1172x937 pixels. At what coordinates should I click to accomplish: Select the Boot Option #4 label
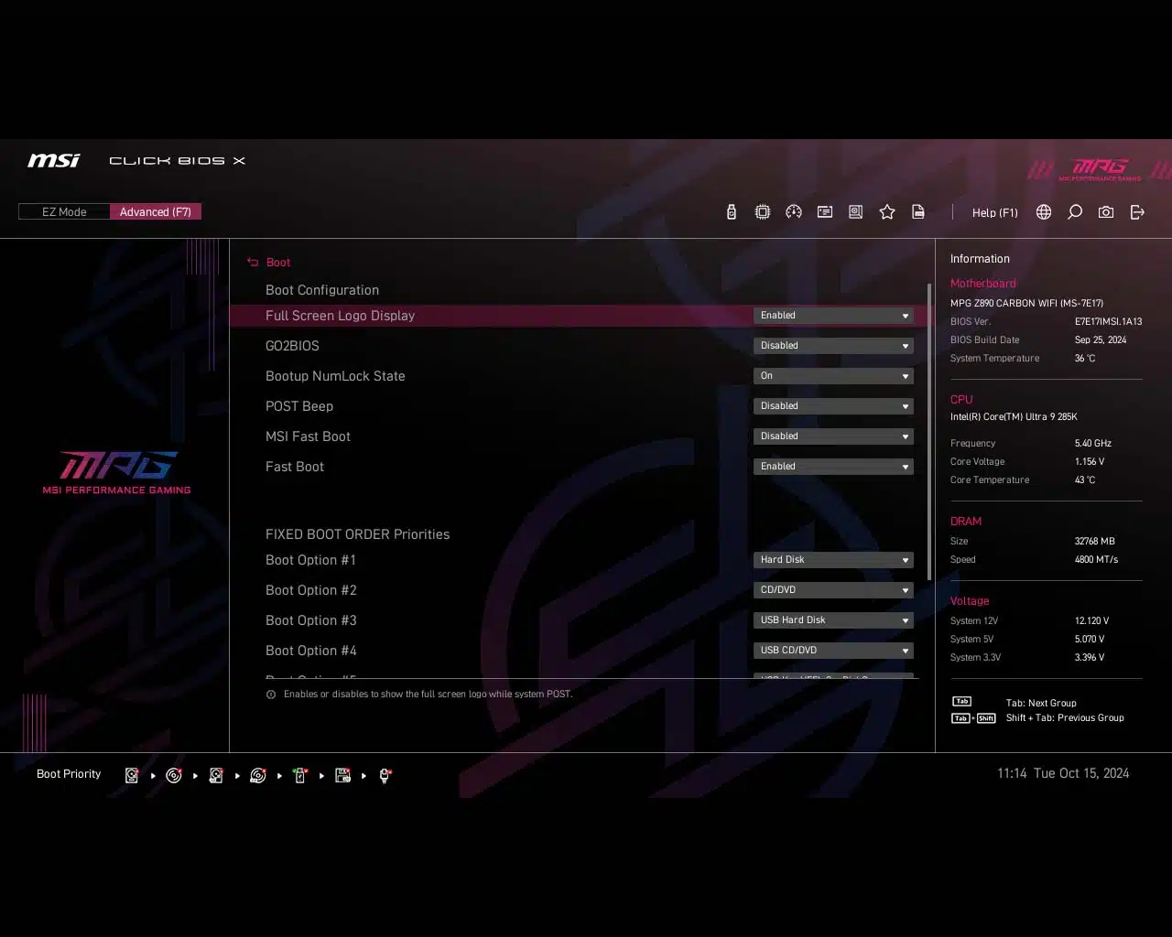(310, 651)
